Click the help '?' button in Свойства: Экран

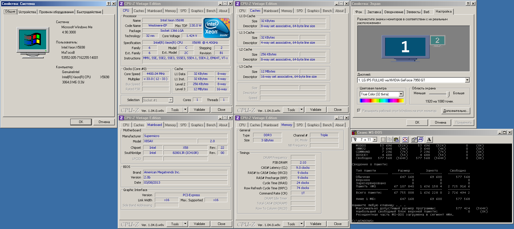tap(468, 4)
